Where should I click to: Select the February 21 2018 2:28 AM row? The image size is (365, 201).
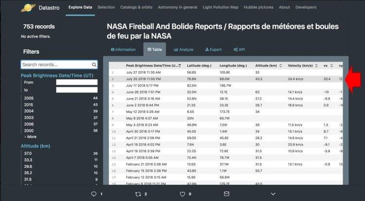point(225,164)
